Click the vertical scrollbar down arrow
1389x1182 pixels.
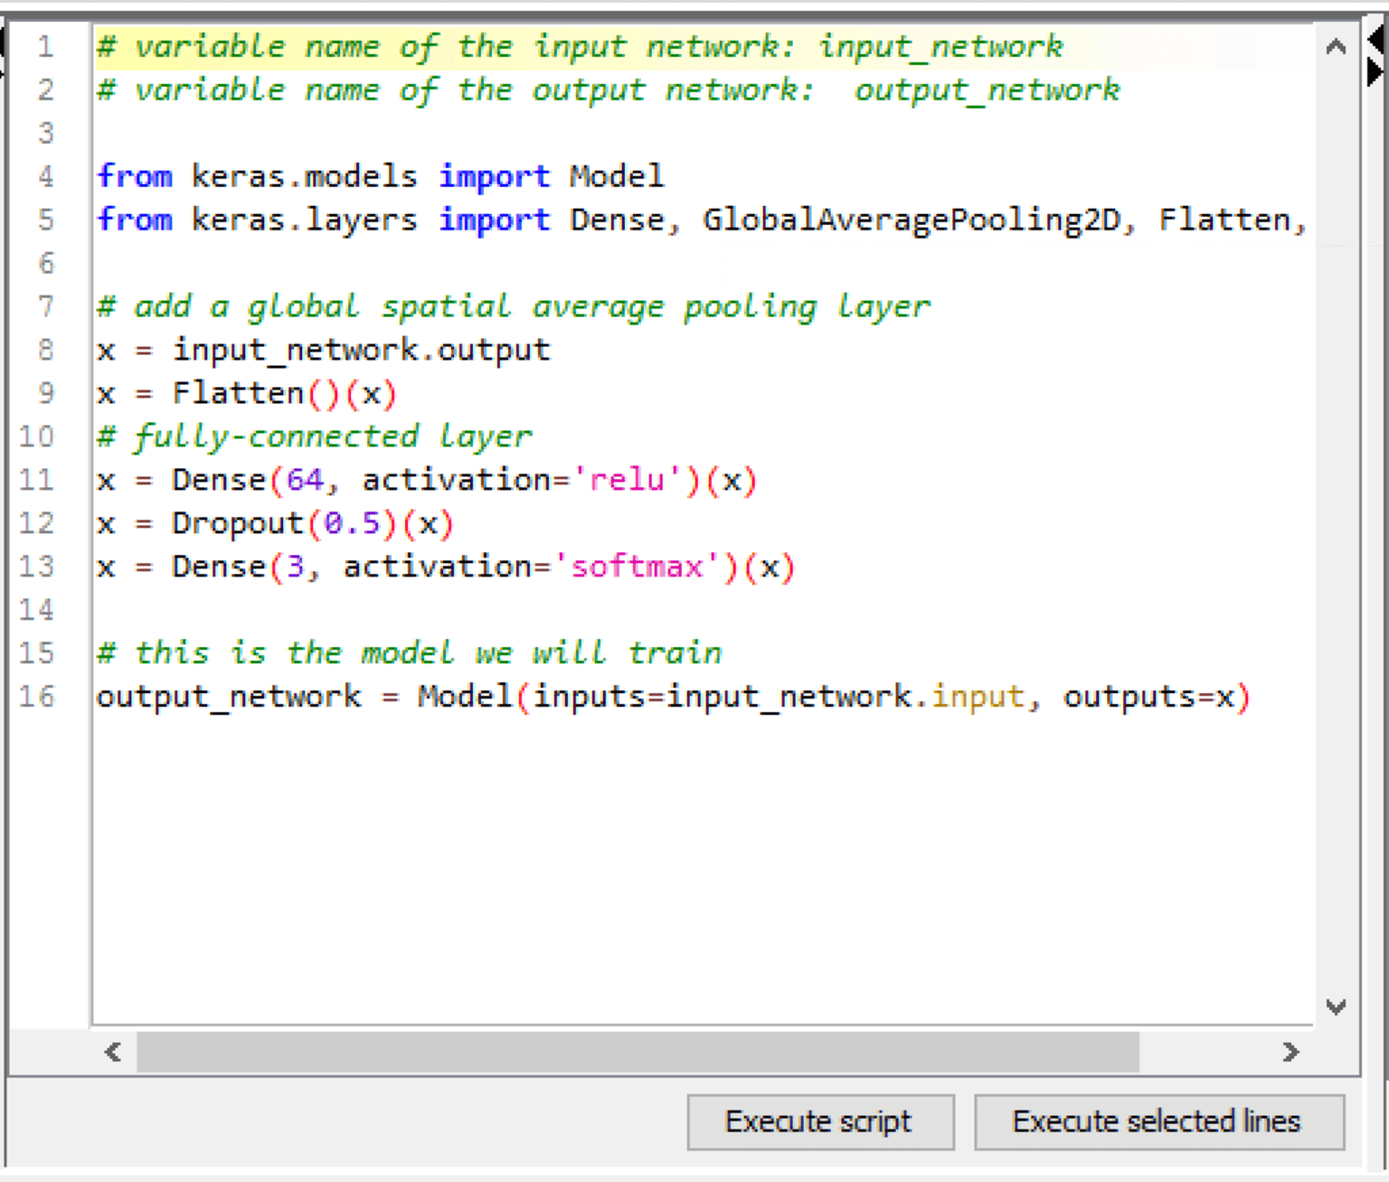point(1336,1006)
